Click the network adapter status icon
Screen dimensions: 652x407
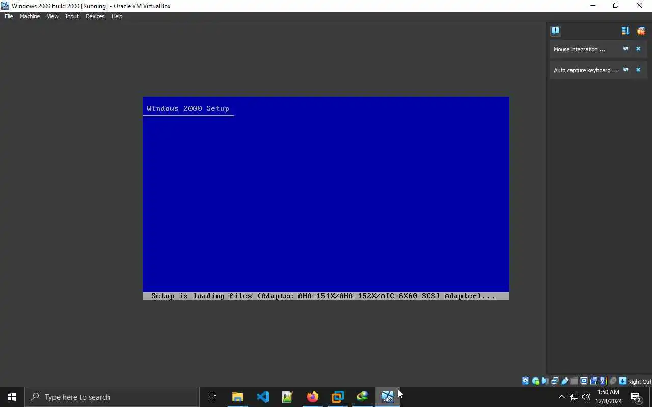(555, 381)
